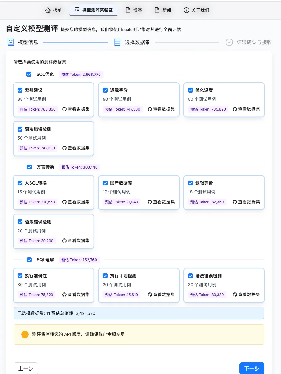Toggle the SQL理解 语法错误检测 checkbox (30 个测试用例)
This screenshot has width=281, height=374.
[x=190, y=276]
